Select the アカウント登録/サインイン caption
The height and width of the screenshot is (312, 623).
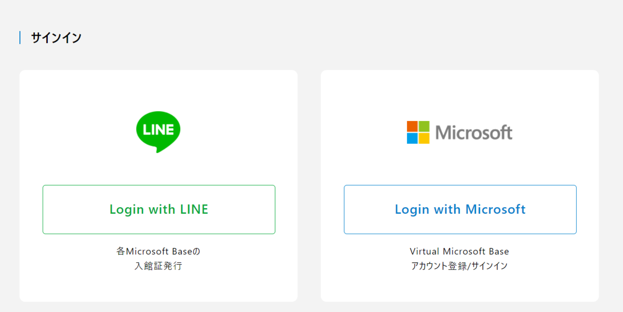459,266
